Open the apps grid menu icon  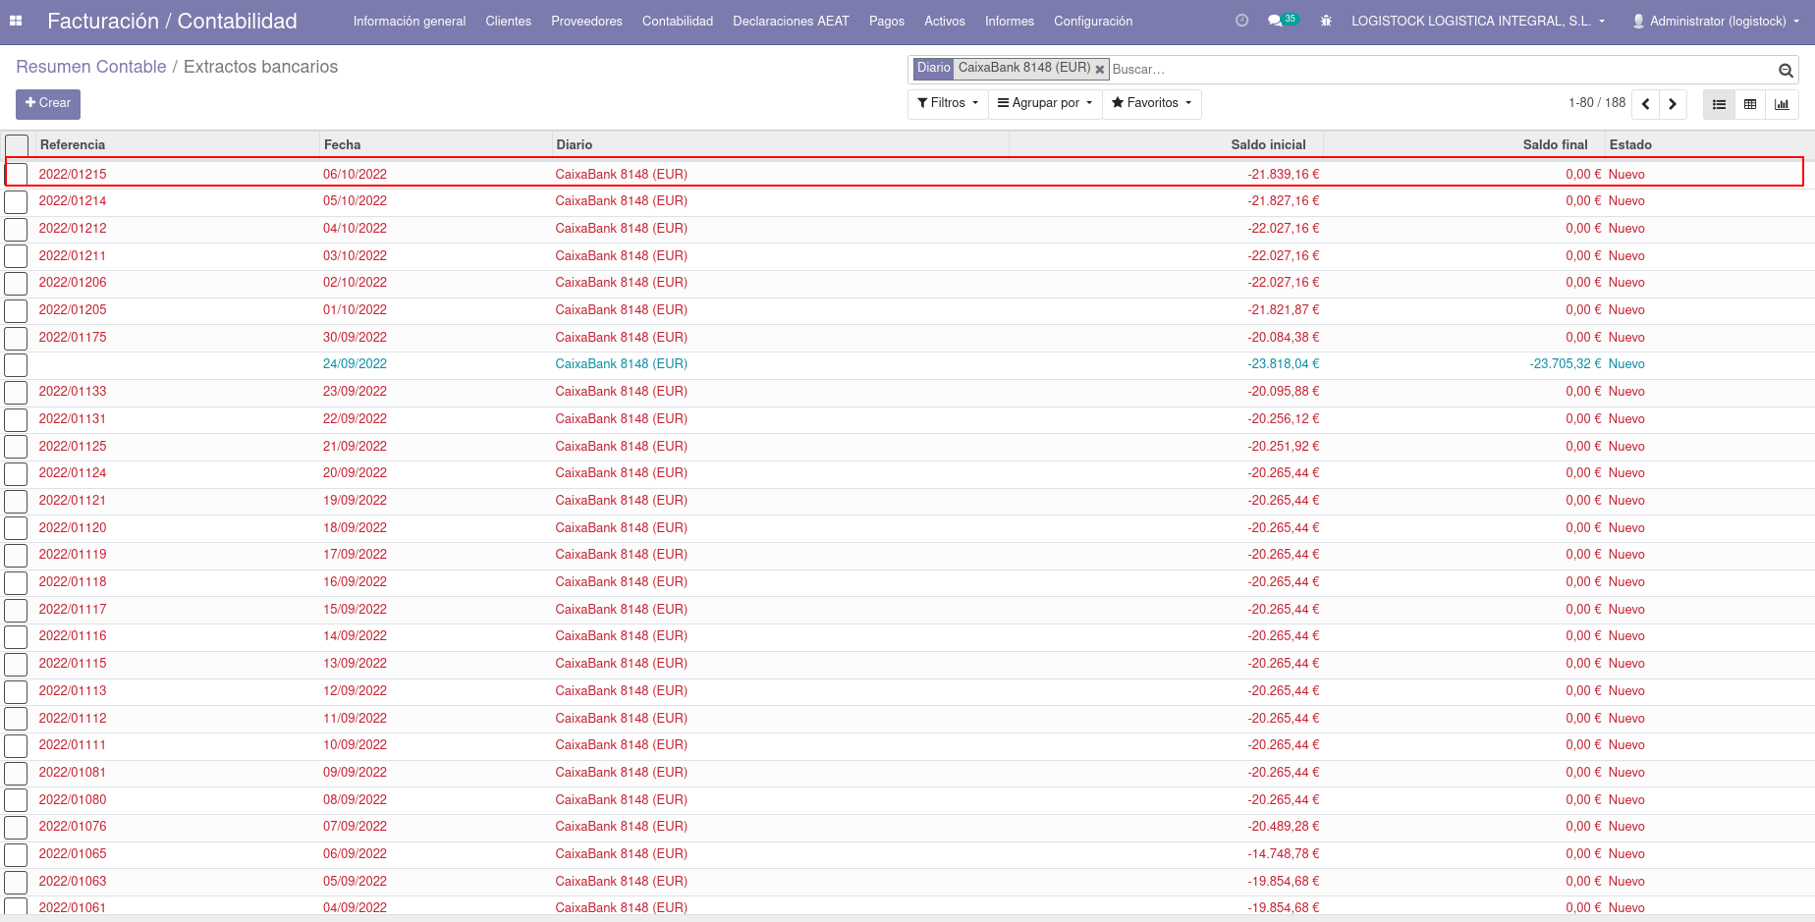(16, 21)
